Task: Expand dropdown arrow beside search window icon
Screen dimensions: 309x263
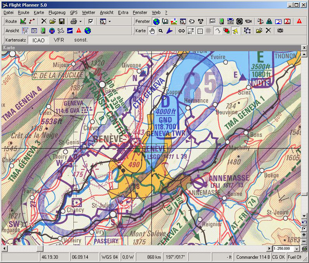Action: (109, 21)
